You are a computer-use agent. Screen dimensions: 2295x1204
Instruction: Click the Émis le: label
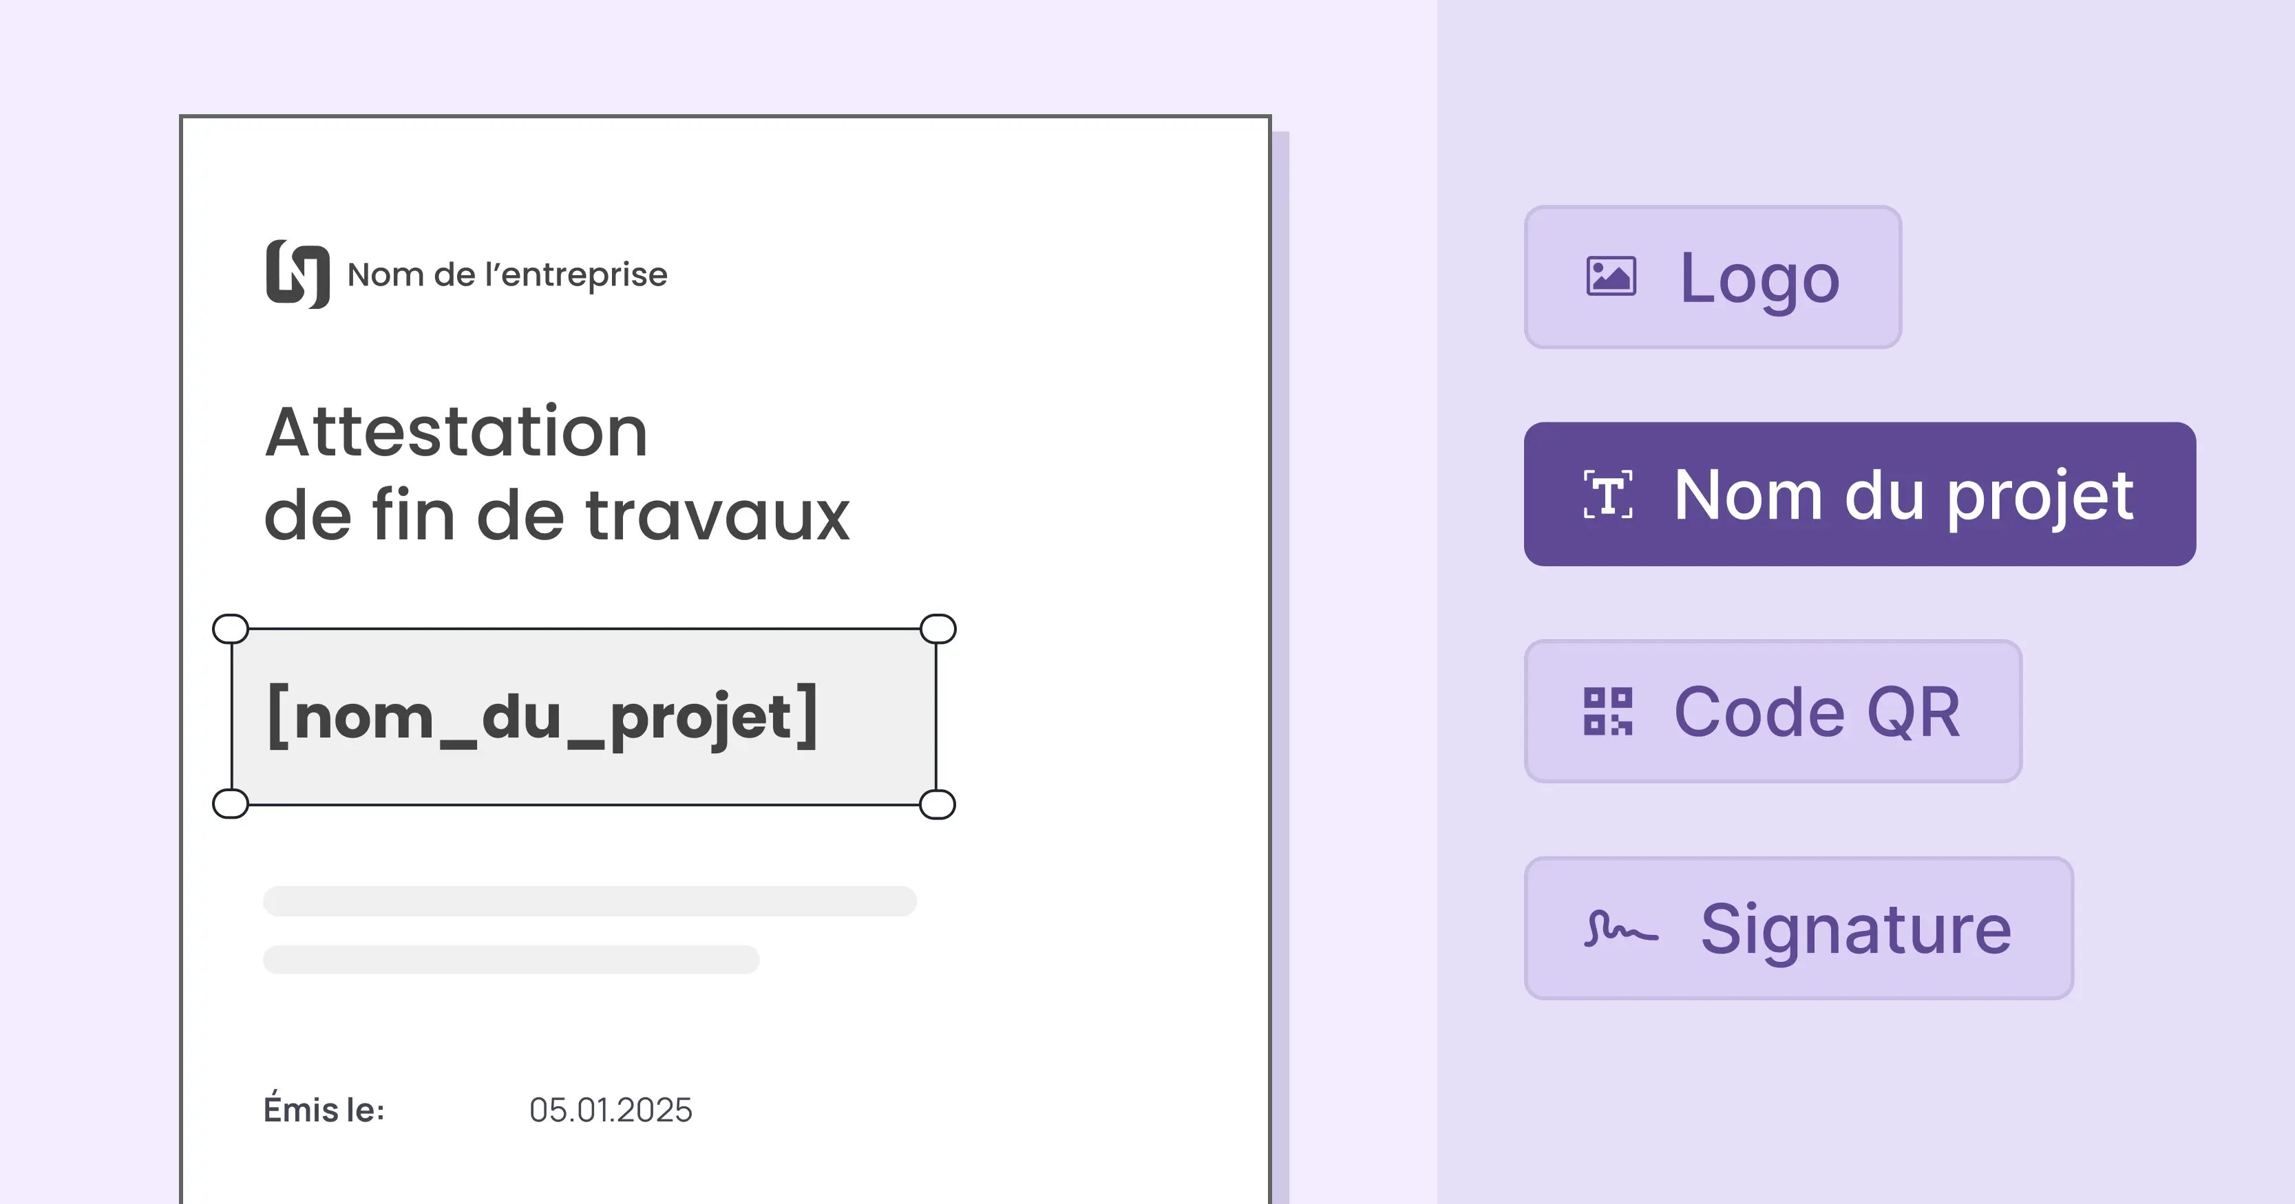click(324, 1110)
